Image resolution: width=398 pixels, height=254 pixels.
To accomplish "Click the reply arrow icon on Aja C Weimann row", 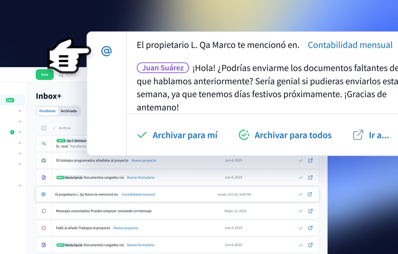I will click(x=44, y=143).
